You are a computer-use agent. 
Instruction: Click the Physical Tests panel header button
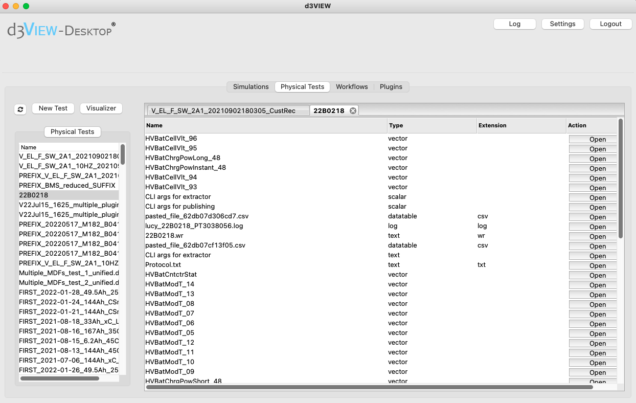point(73,132)
